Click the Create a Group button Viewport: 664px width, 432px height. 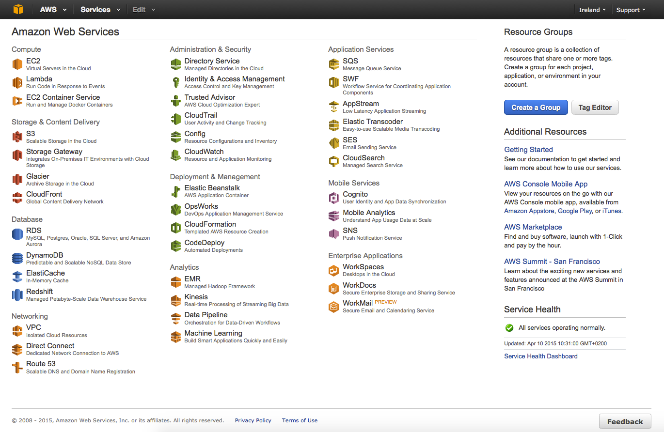click(536, 108)
